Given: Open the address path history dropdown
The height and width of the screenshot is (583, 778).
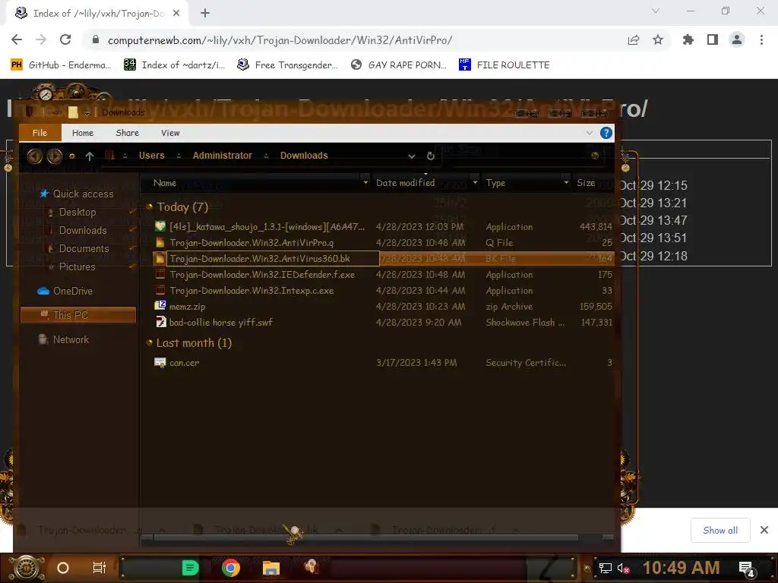Looking at the screenshot, I should (x=412, y=156).
